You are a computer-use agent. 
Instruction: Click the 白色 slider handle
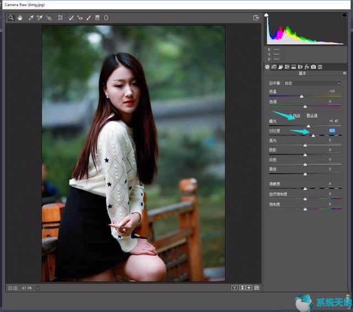[x=305, y=165]
